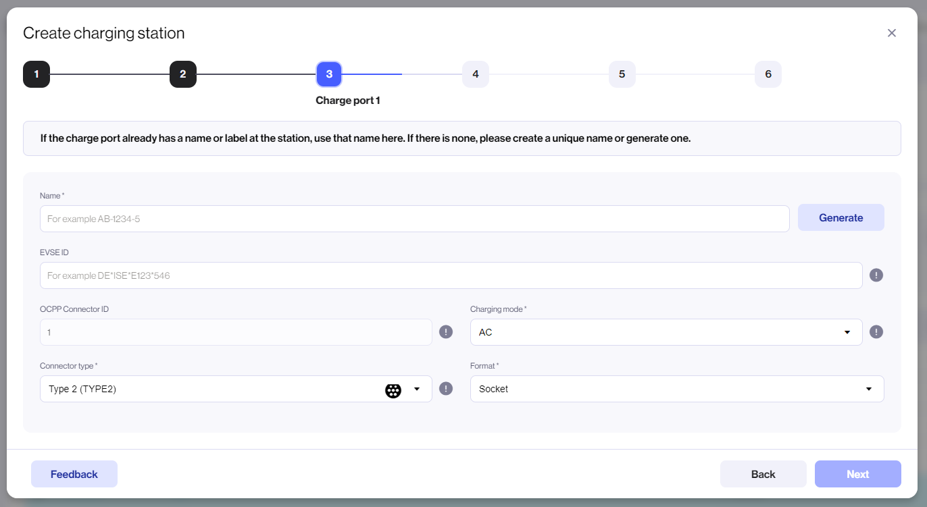The height and width of the screenshot is (507, 927).
Task: Go to step 1 in the wizard
Action: coord(36,74)
